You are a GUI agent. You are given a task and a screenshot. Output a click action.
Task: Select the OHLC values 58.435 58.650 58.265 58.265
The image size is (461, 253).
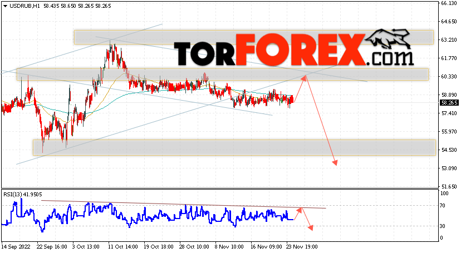tap(77, 6)
